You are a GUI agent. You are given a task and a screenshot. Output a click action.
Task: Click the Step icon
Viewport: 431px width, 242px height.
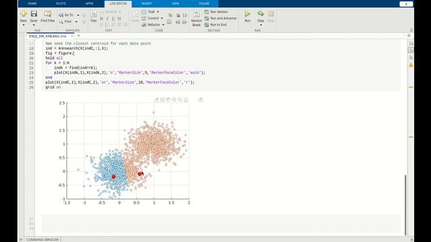[x=261, y=13]
